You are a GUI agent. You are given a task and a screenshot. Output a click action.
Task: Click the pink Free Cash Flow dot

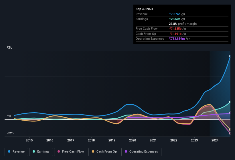click(59, 151)
